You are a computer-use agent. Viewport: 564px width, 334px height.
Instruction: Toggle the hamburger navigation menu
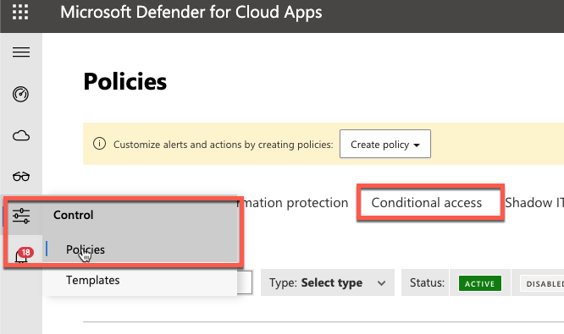pos(21,52)
